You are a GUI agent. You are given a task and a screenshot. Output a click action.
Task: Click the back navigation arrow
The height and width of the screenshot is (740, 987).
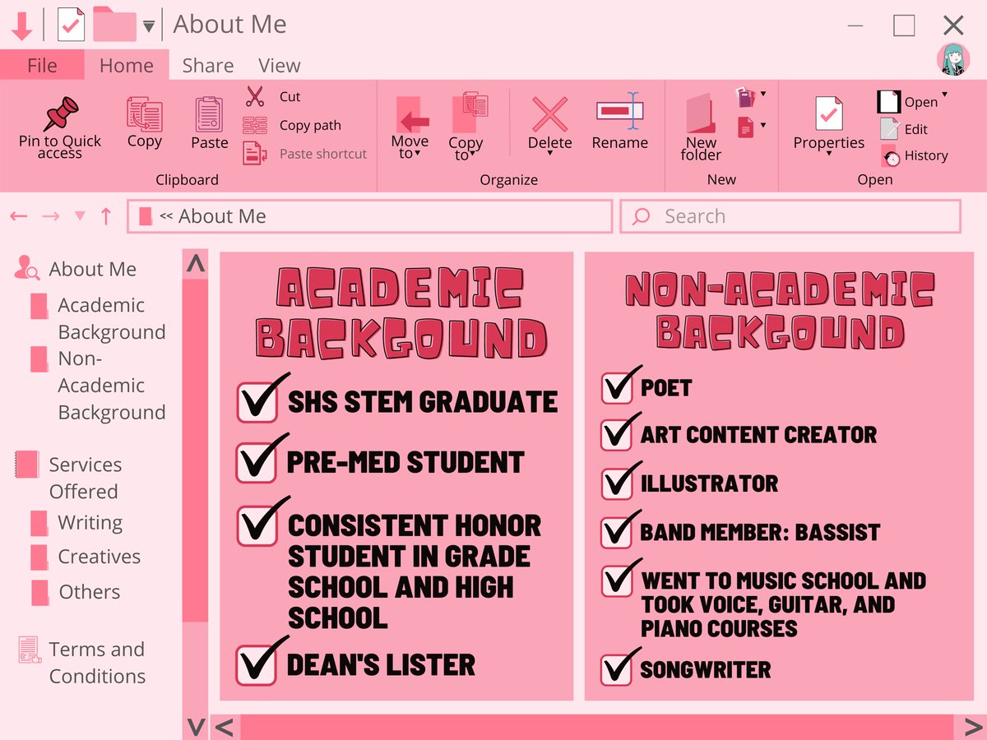tap(19, 216)
